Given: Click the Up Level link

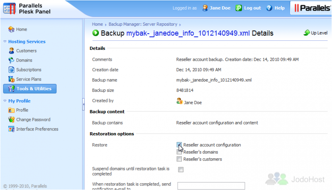Looking at the screenshot, I should [x=319, y=33].
